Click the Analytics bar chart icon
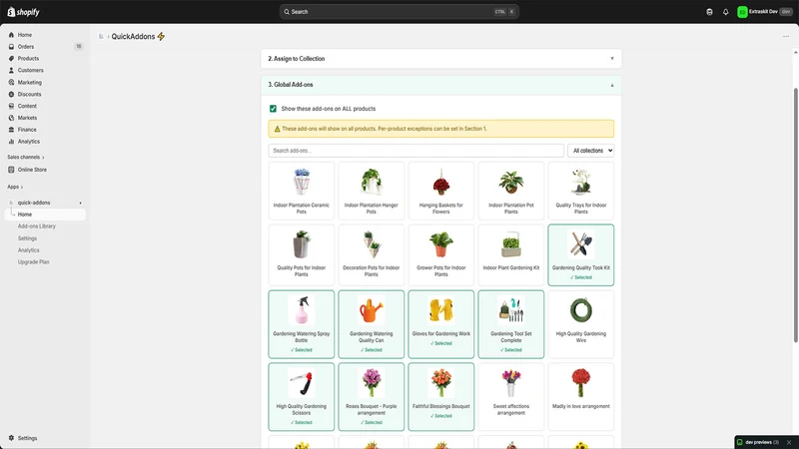The image size is (799, 449). (x=11, y=142)
